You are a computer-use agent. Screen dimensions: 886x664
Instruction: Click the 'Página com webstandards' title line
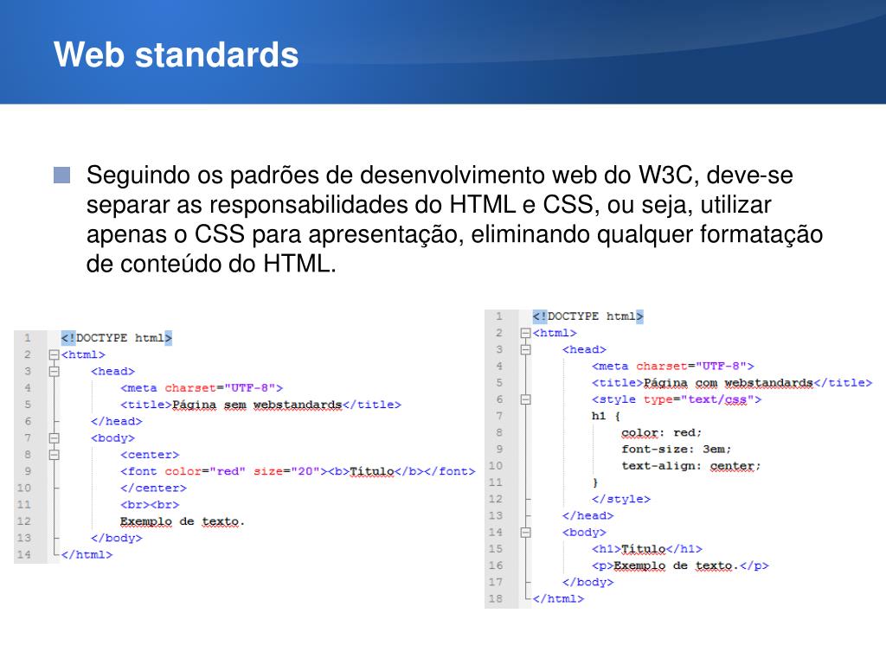[732, 383]
